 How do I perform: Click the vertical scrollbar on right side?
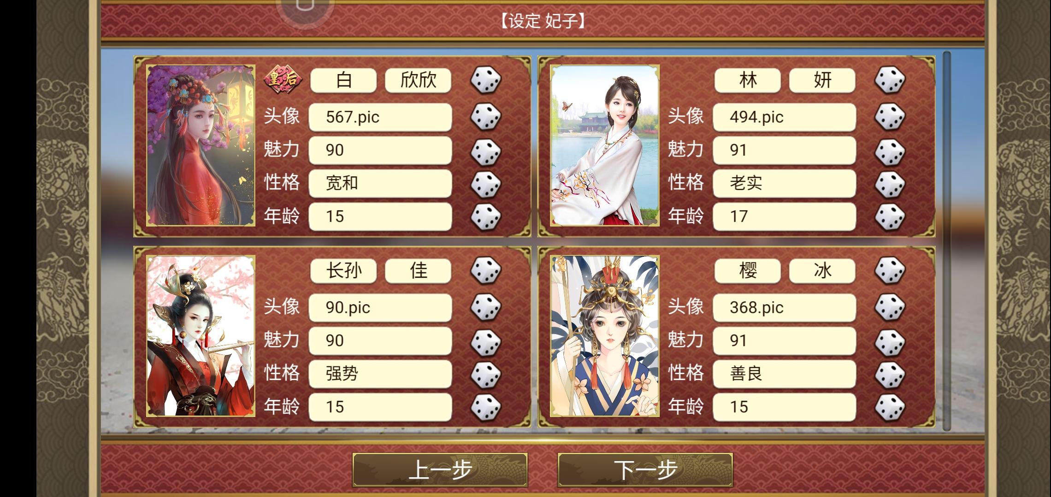point(947,242)
